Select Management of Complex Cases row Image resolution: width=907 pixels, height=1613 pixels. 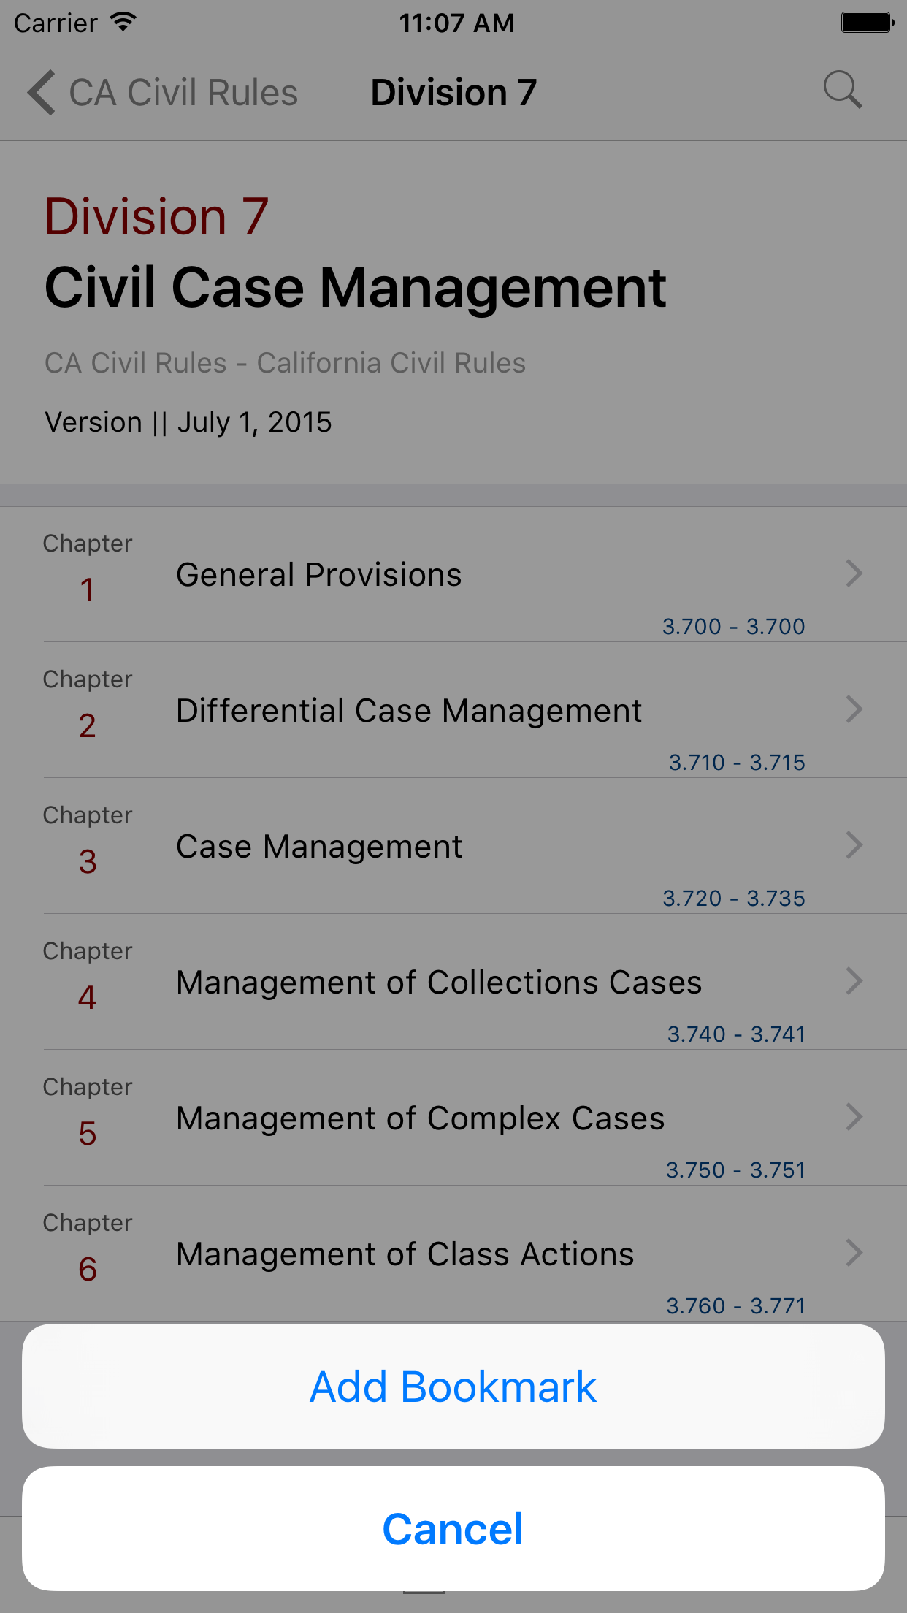[x=421, y=1118]
